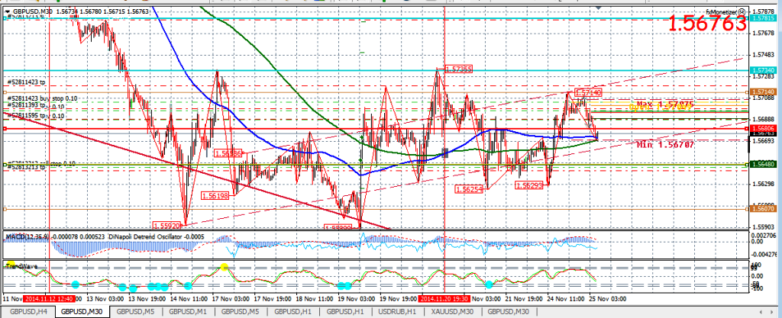Switch to the USDRUB,H1 chart tab
Image resolution: width=782 pixels, height=318 pixels.
tap(397, 312)
